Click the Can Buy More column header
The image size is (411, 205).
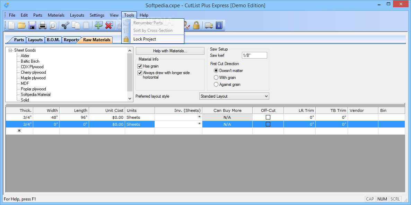[228, 110]
